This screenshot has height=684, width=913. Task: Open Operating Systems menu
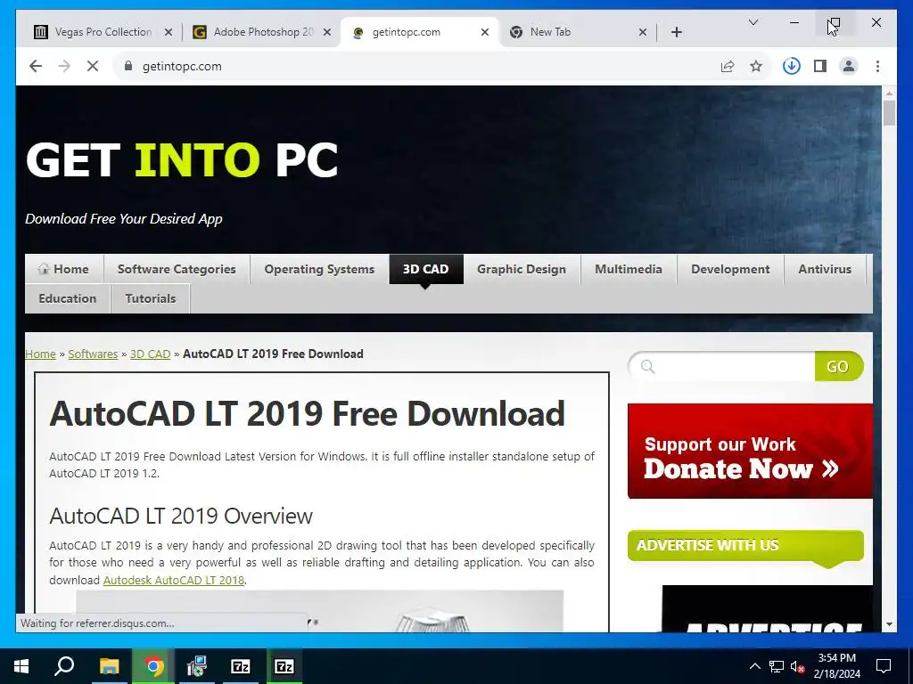coord(319,269)
